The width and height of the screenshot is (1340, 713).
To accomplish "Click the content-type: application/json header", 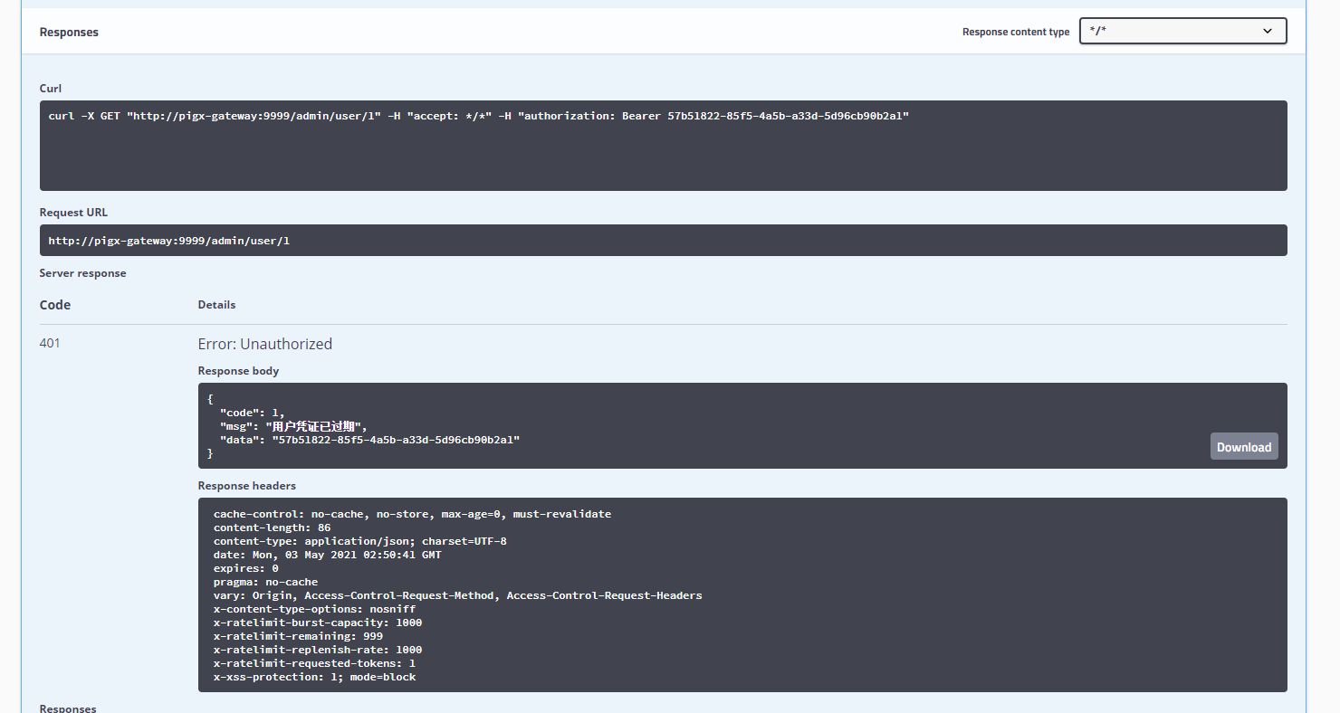I will [x=360, y=541].
